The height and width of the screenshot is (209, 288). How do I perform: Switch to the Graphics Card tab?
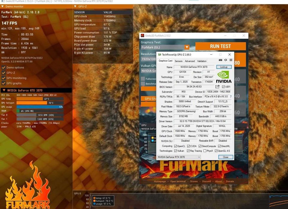click(165, 61)
